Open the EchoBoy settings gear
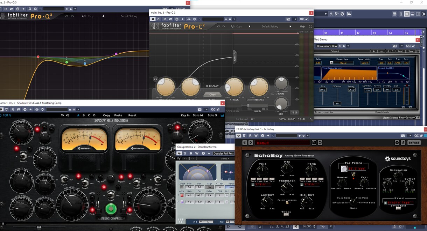 (397, 143)
